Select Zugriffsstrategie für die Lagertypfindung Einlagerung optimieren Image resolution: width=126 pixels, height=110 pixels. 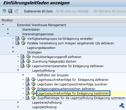pos(81,98)
